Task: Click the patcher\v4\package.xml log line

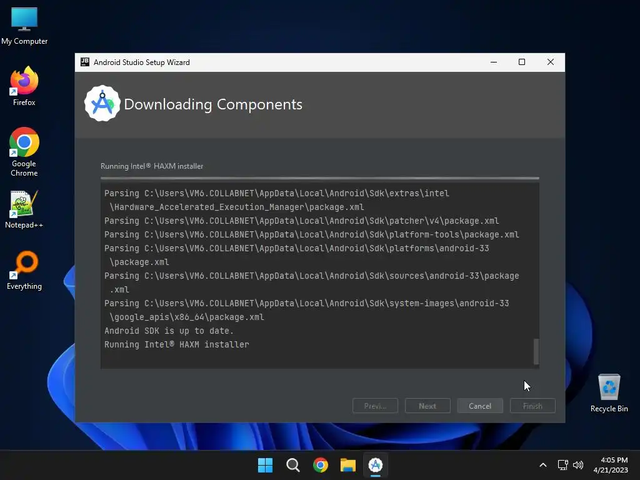Action: coord(302,221)
